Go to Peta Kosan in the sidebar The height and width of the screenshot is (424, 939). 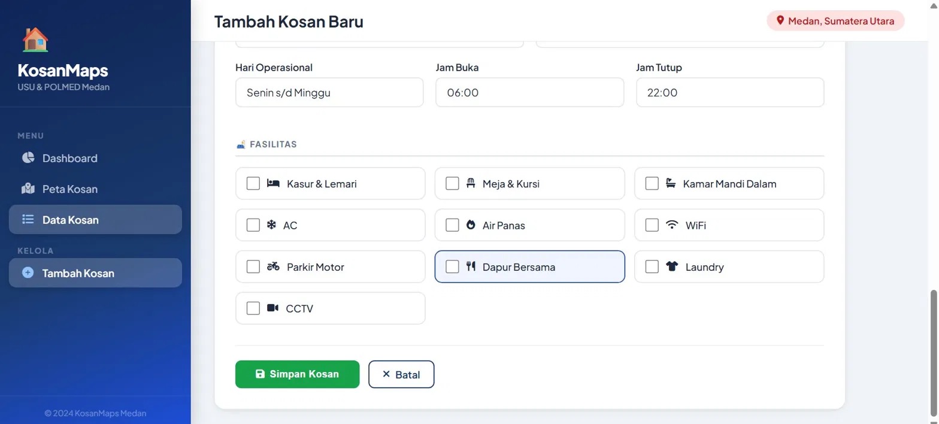click(95, 189)
